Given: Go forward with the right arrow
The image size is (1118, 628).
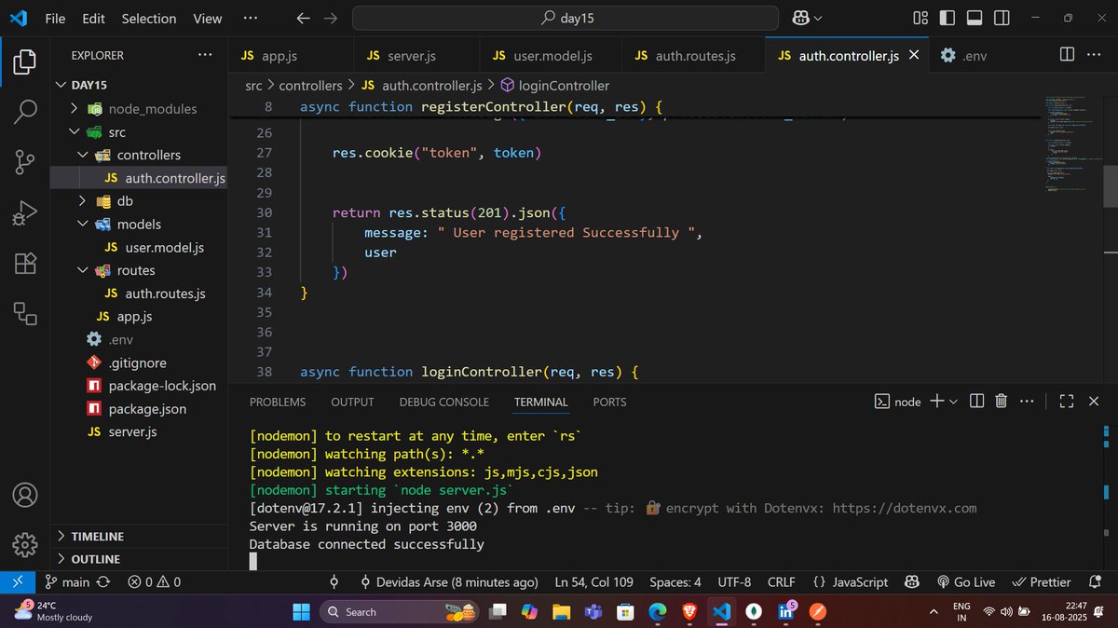Looking at the screenshot, I should (x=331, y=18).
